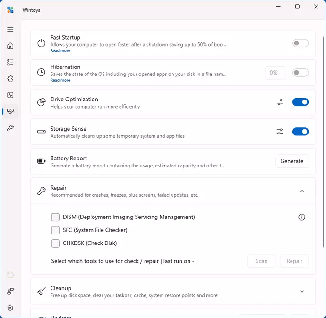Check DISM checkbox
This screenshot has height=318, width=326.
[x=55, y=217]
